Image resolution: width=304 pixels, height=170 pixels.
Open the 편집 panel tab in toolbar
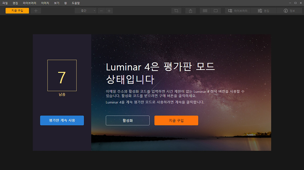263,11
